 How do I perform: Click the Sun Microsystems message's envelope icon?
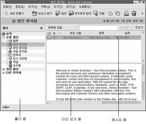(x=49, y=37)
